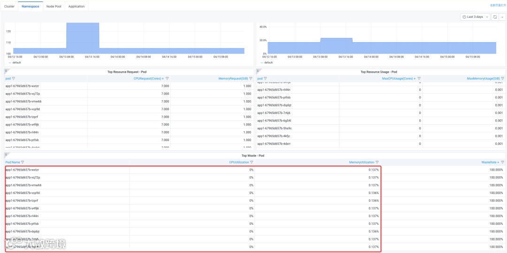Filter the Pod Name column in Top Waste
This screenshot has width=507, height=253.
(23, 162)
